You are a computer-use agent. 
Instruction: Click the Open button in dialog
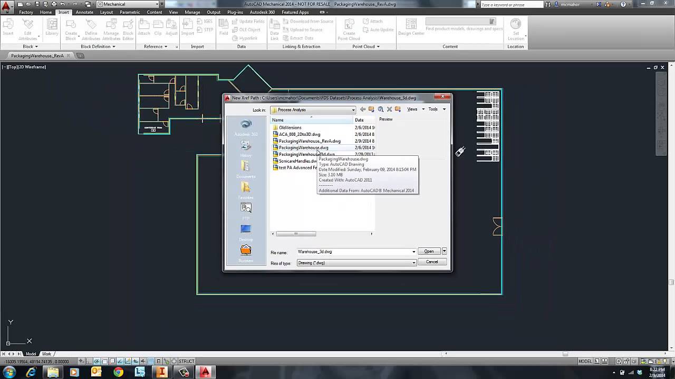pos(429,251)
